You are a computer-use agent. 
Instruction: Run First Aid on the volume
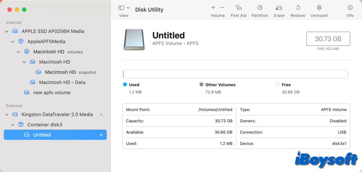239,8
